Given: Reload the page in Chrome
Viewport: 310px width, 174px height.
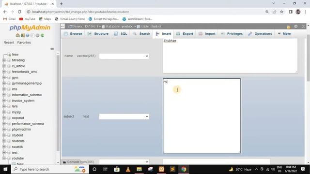Looking at the screenshot, I should point(19,12).
